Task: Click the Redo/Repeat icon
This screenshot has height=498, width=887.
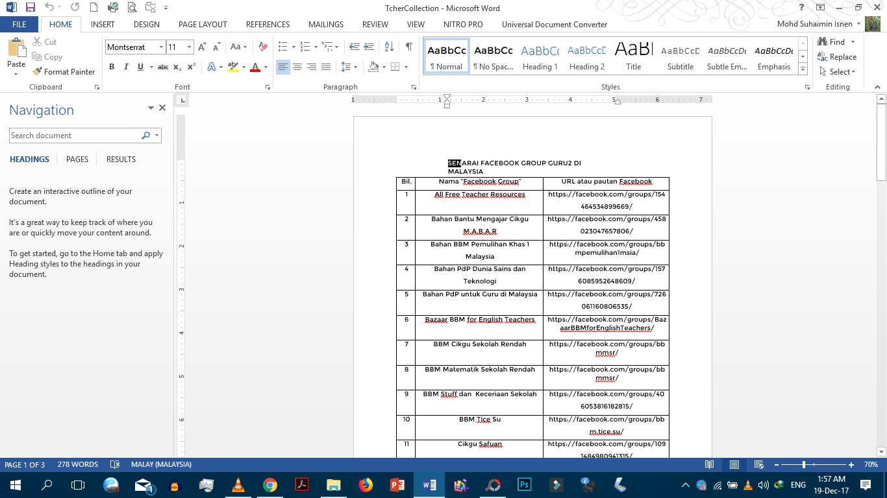Action: (x=75, y=8)
